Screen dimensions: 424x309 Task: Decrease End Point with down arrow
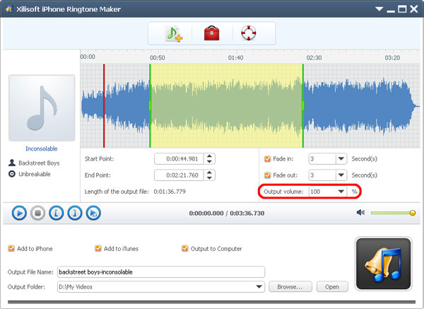[x=209, y=178]
